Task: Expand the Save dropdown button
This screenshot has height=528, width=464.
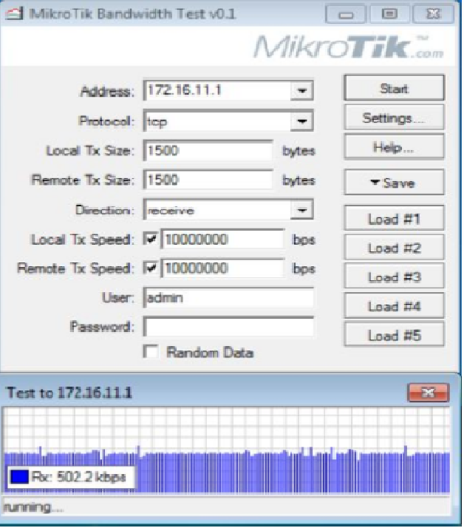Action: [x=394, y=182]
